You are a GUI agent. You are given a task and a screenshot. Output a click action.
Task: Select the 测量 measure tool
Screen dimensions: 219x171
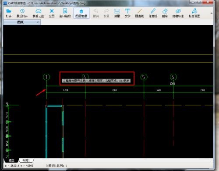point(117,13)
